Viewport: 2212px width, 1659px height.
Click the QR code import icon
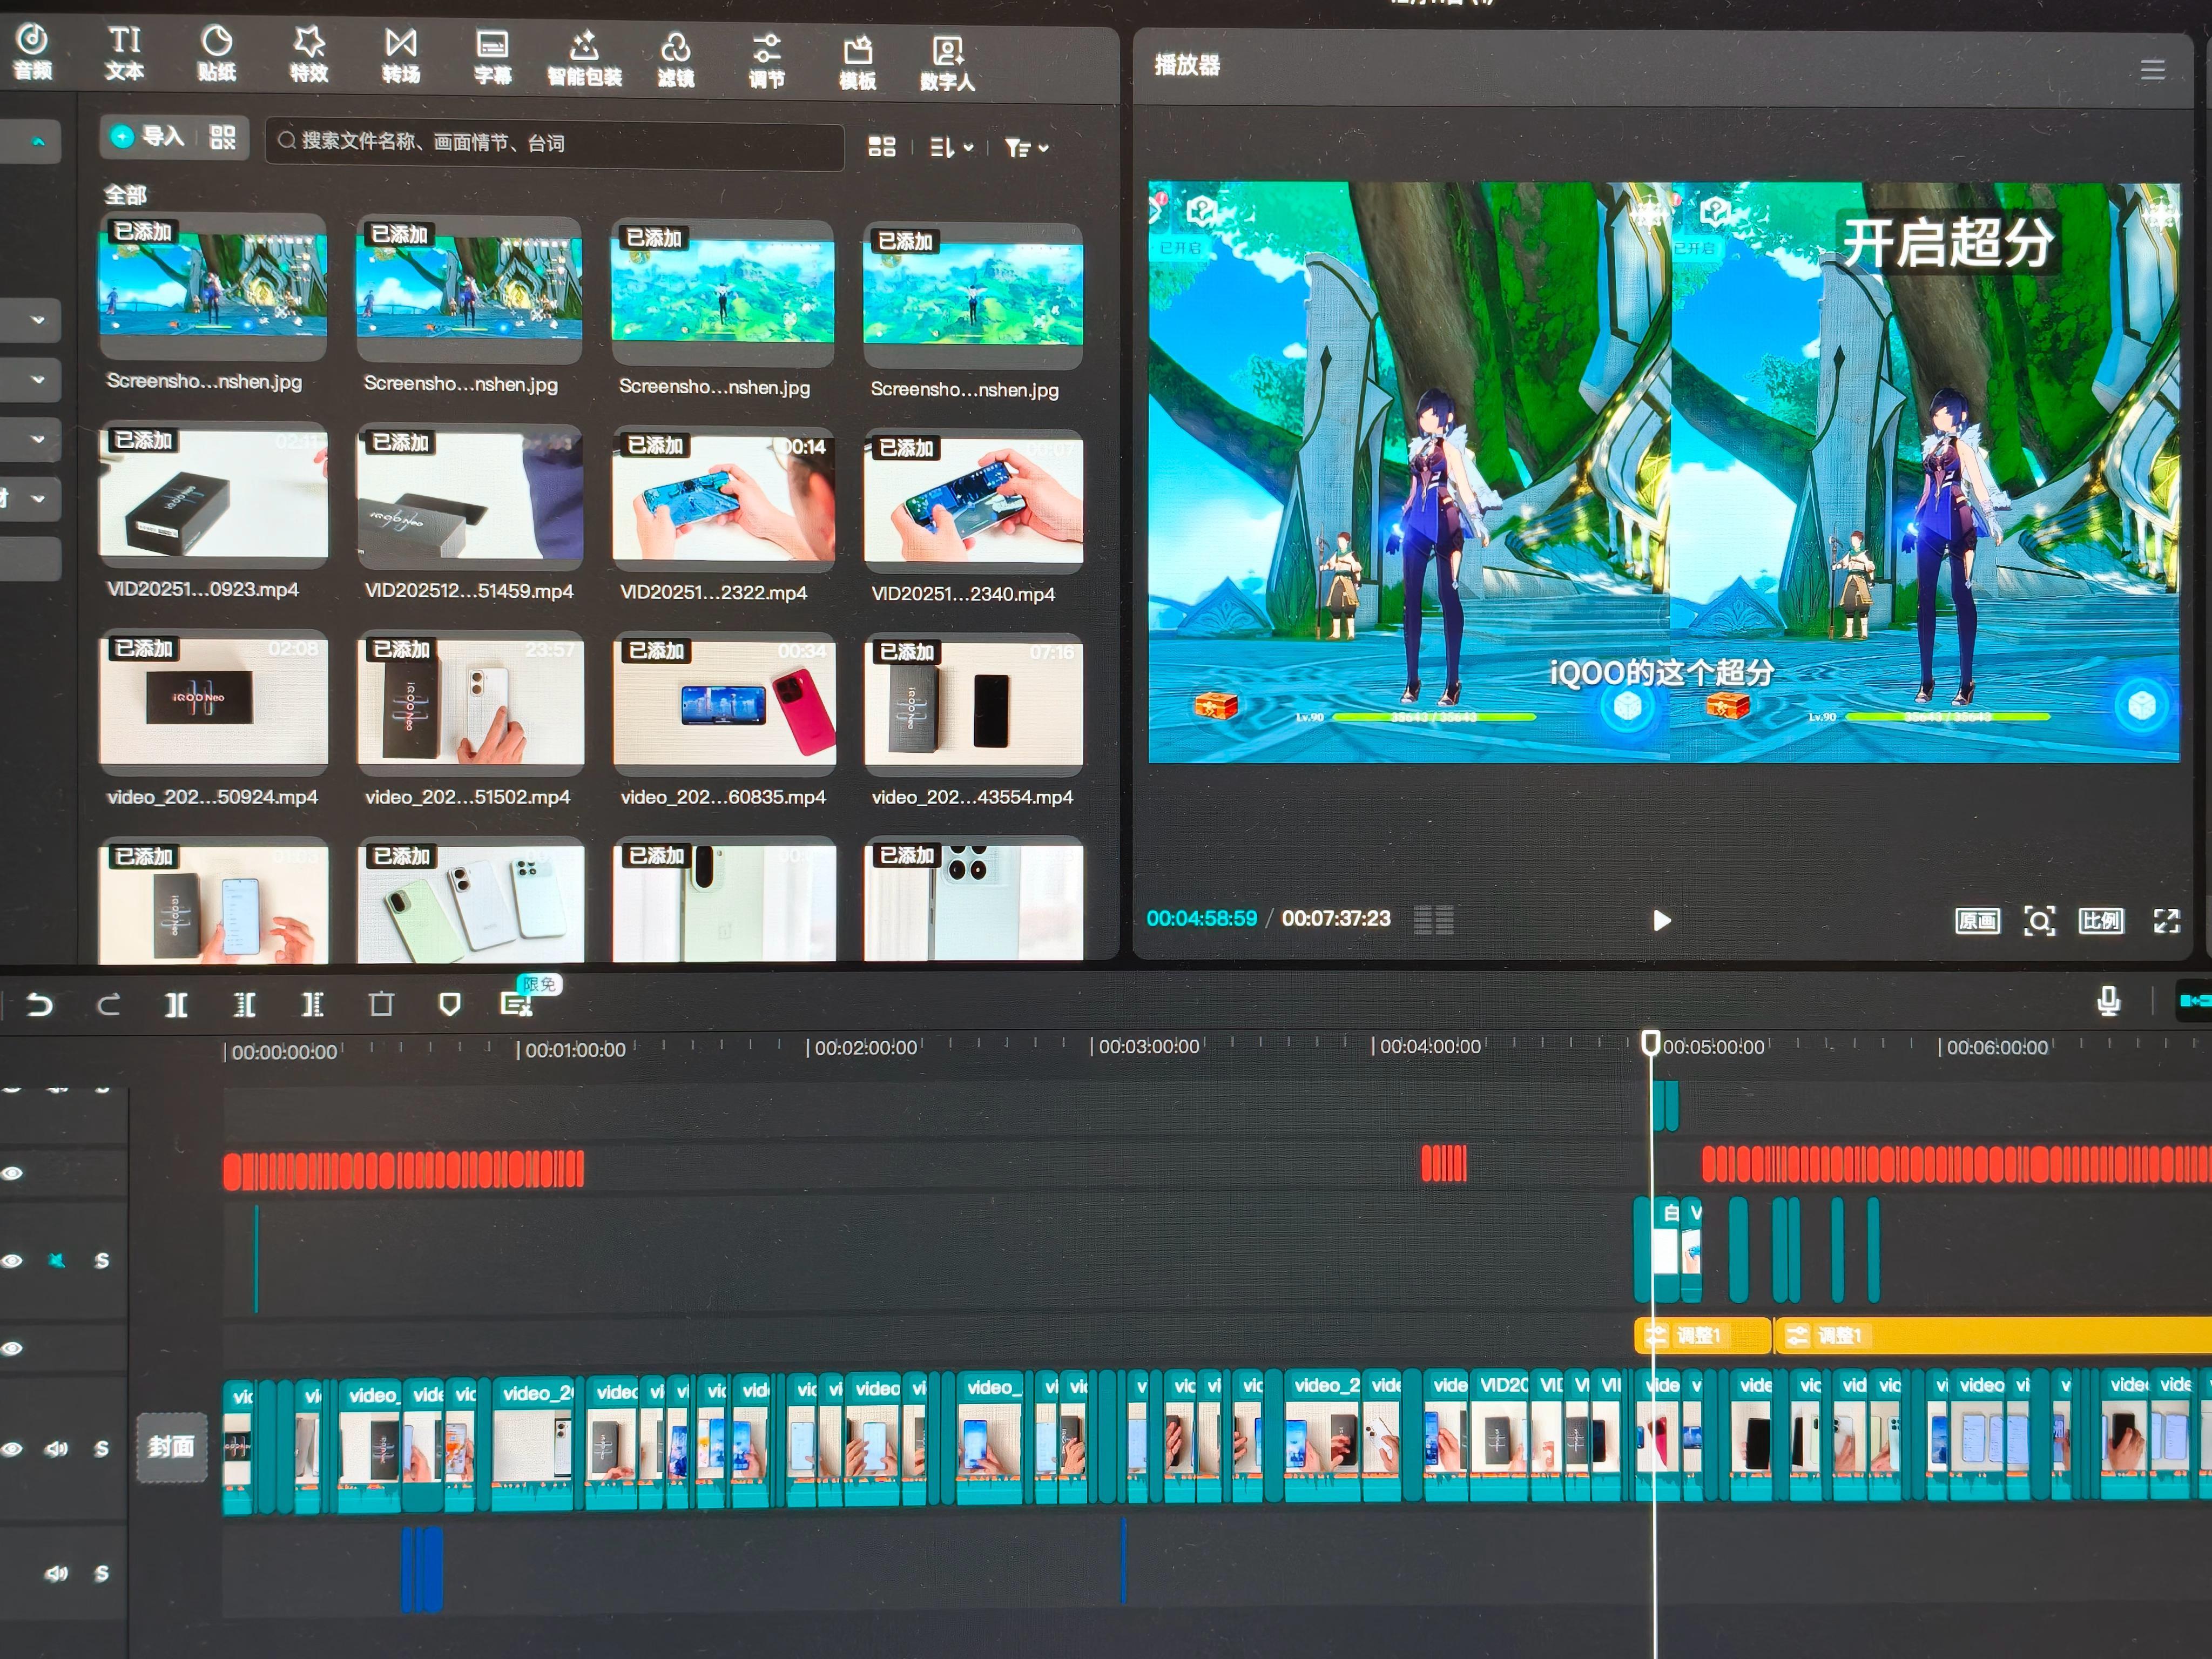[223, 137]
